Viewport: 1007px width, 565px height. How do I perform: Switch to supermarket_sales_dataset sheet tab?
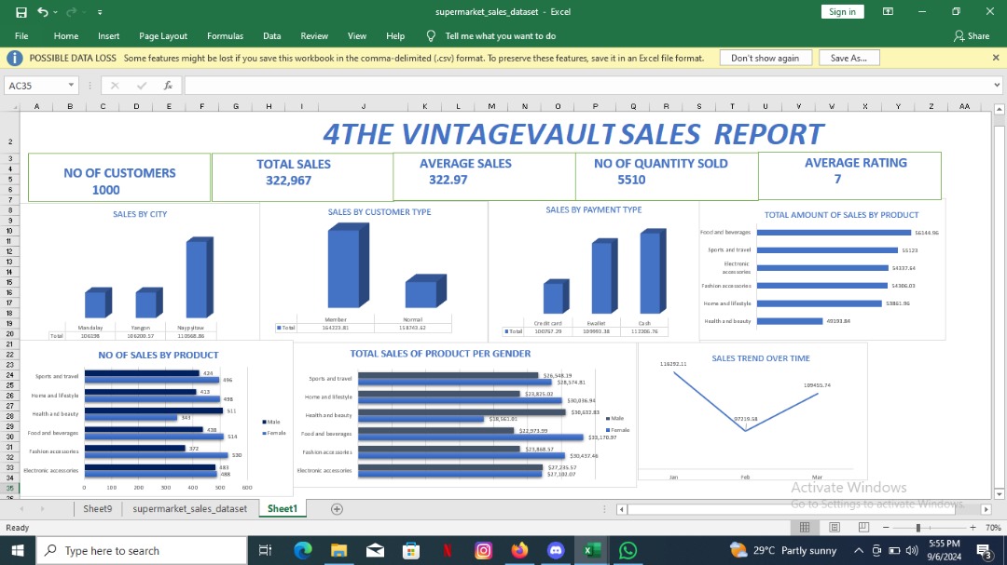tap(189, 508)
